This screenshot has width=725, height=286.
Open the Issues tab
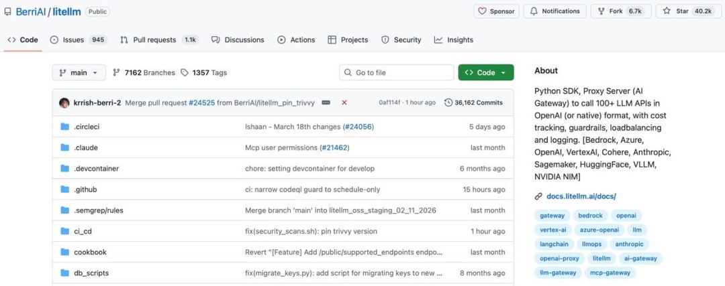[x=78, y=40]
